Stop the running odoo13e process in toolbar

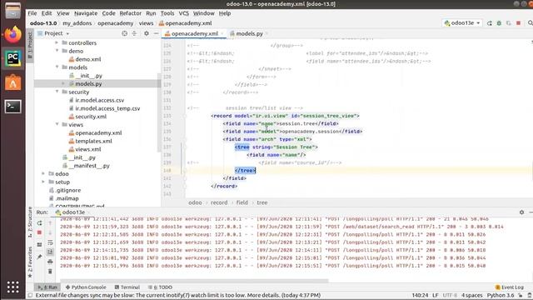(x=518, y=23)
